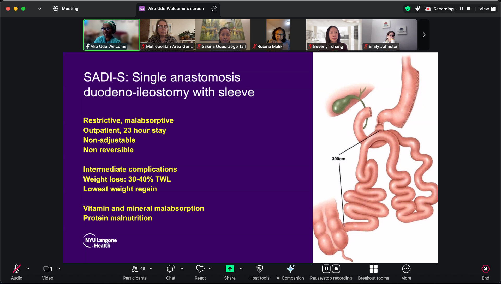Viewport: 501px width, 284px height.
Task: Open the View menu
Action: (x=487, y=9)
